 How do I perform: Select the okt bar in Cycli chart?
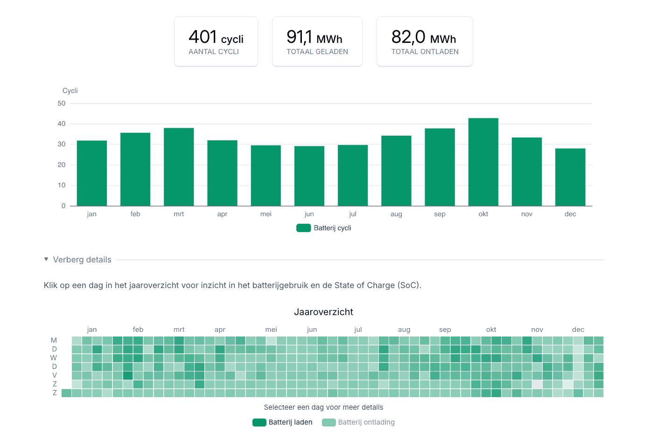tap(483, 162)
